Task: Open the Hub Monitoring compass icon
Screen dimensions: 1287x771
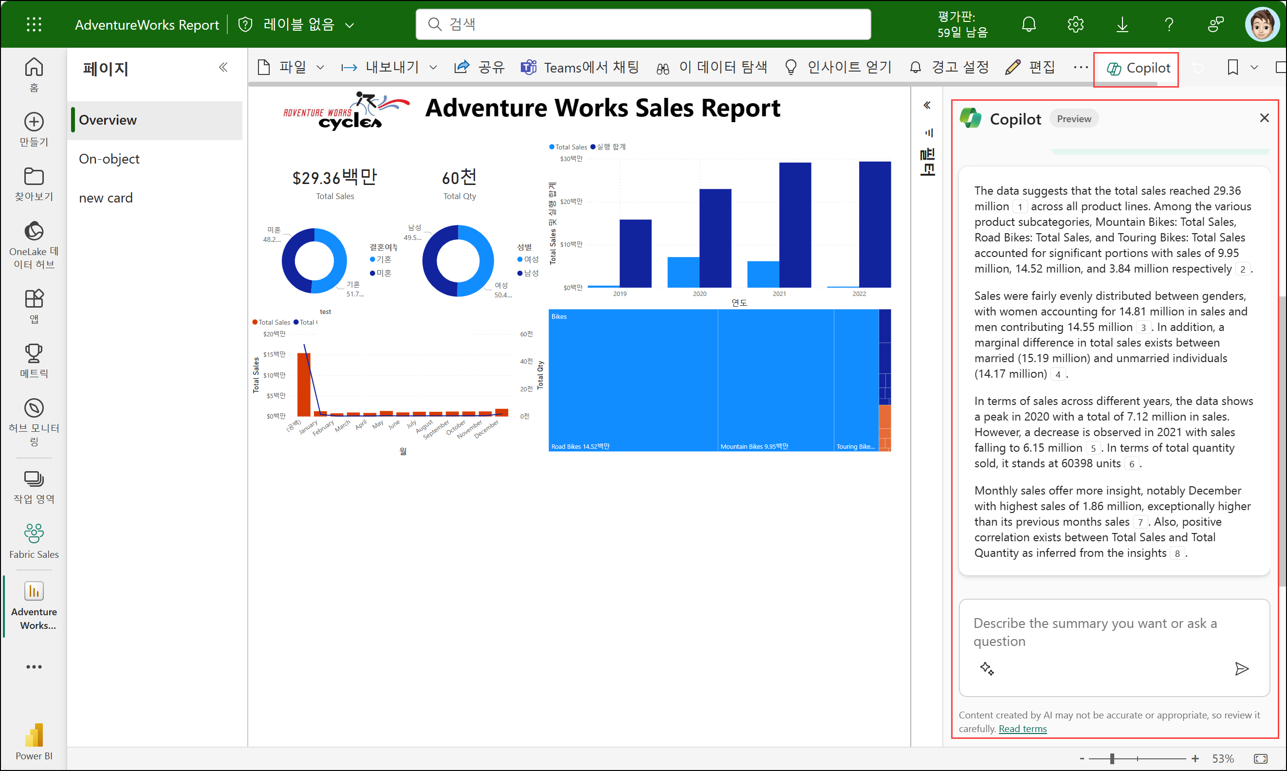Action: tap(34, 408)
